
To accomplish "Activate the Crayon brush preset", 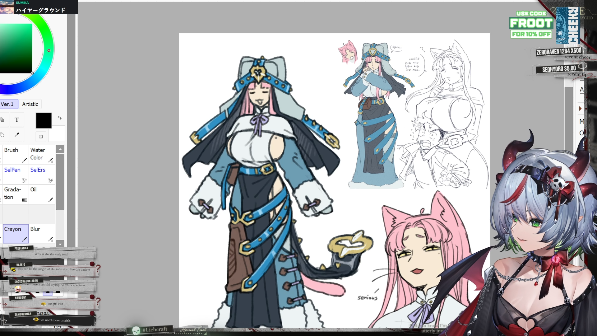I will [15, 233].
